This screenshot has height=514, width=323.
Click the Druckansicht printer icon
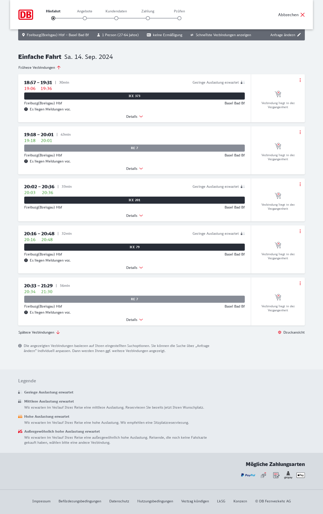click(280, 332)
